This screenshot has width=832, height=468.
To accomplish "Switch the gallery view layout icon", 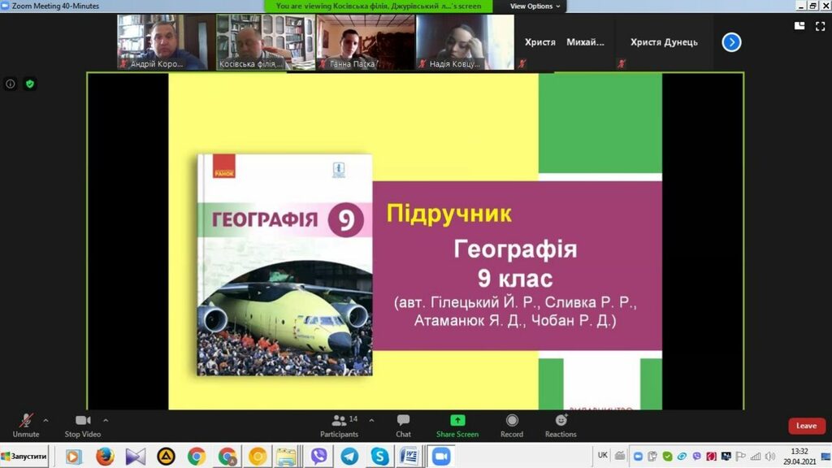I will click(799, 26).
